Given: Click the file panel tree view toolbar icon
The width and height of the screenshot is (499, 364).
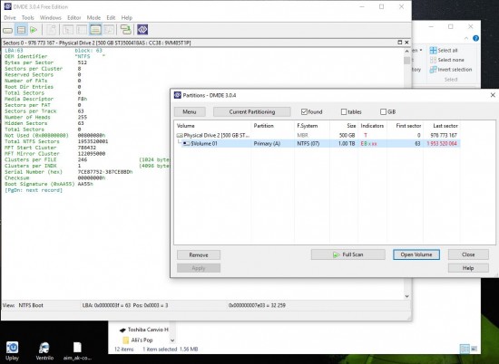Looking at the screenshot, I should click(x=67, y=30).
